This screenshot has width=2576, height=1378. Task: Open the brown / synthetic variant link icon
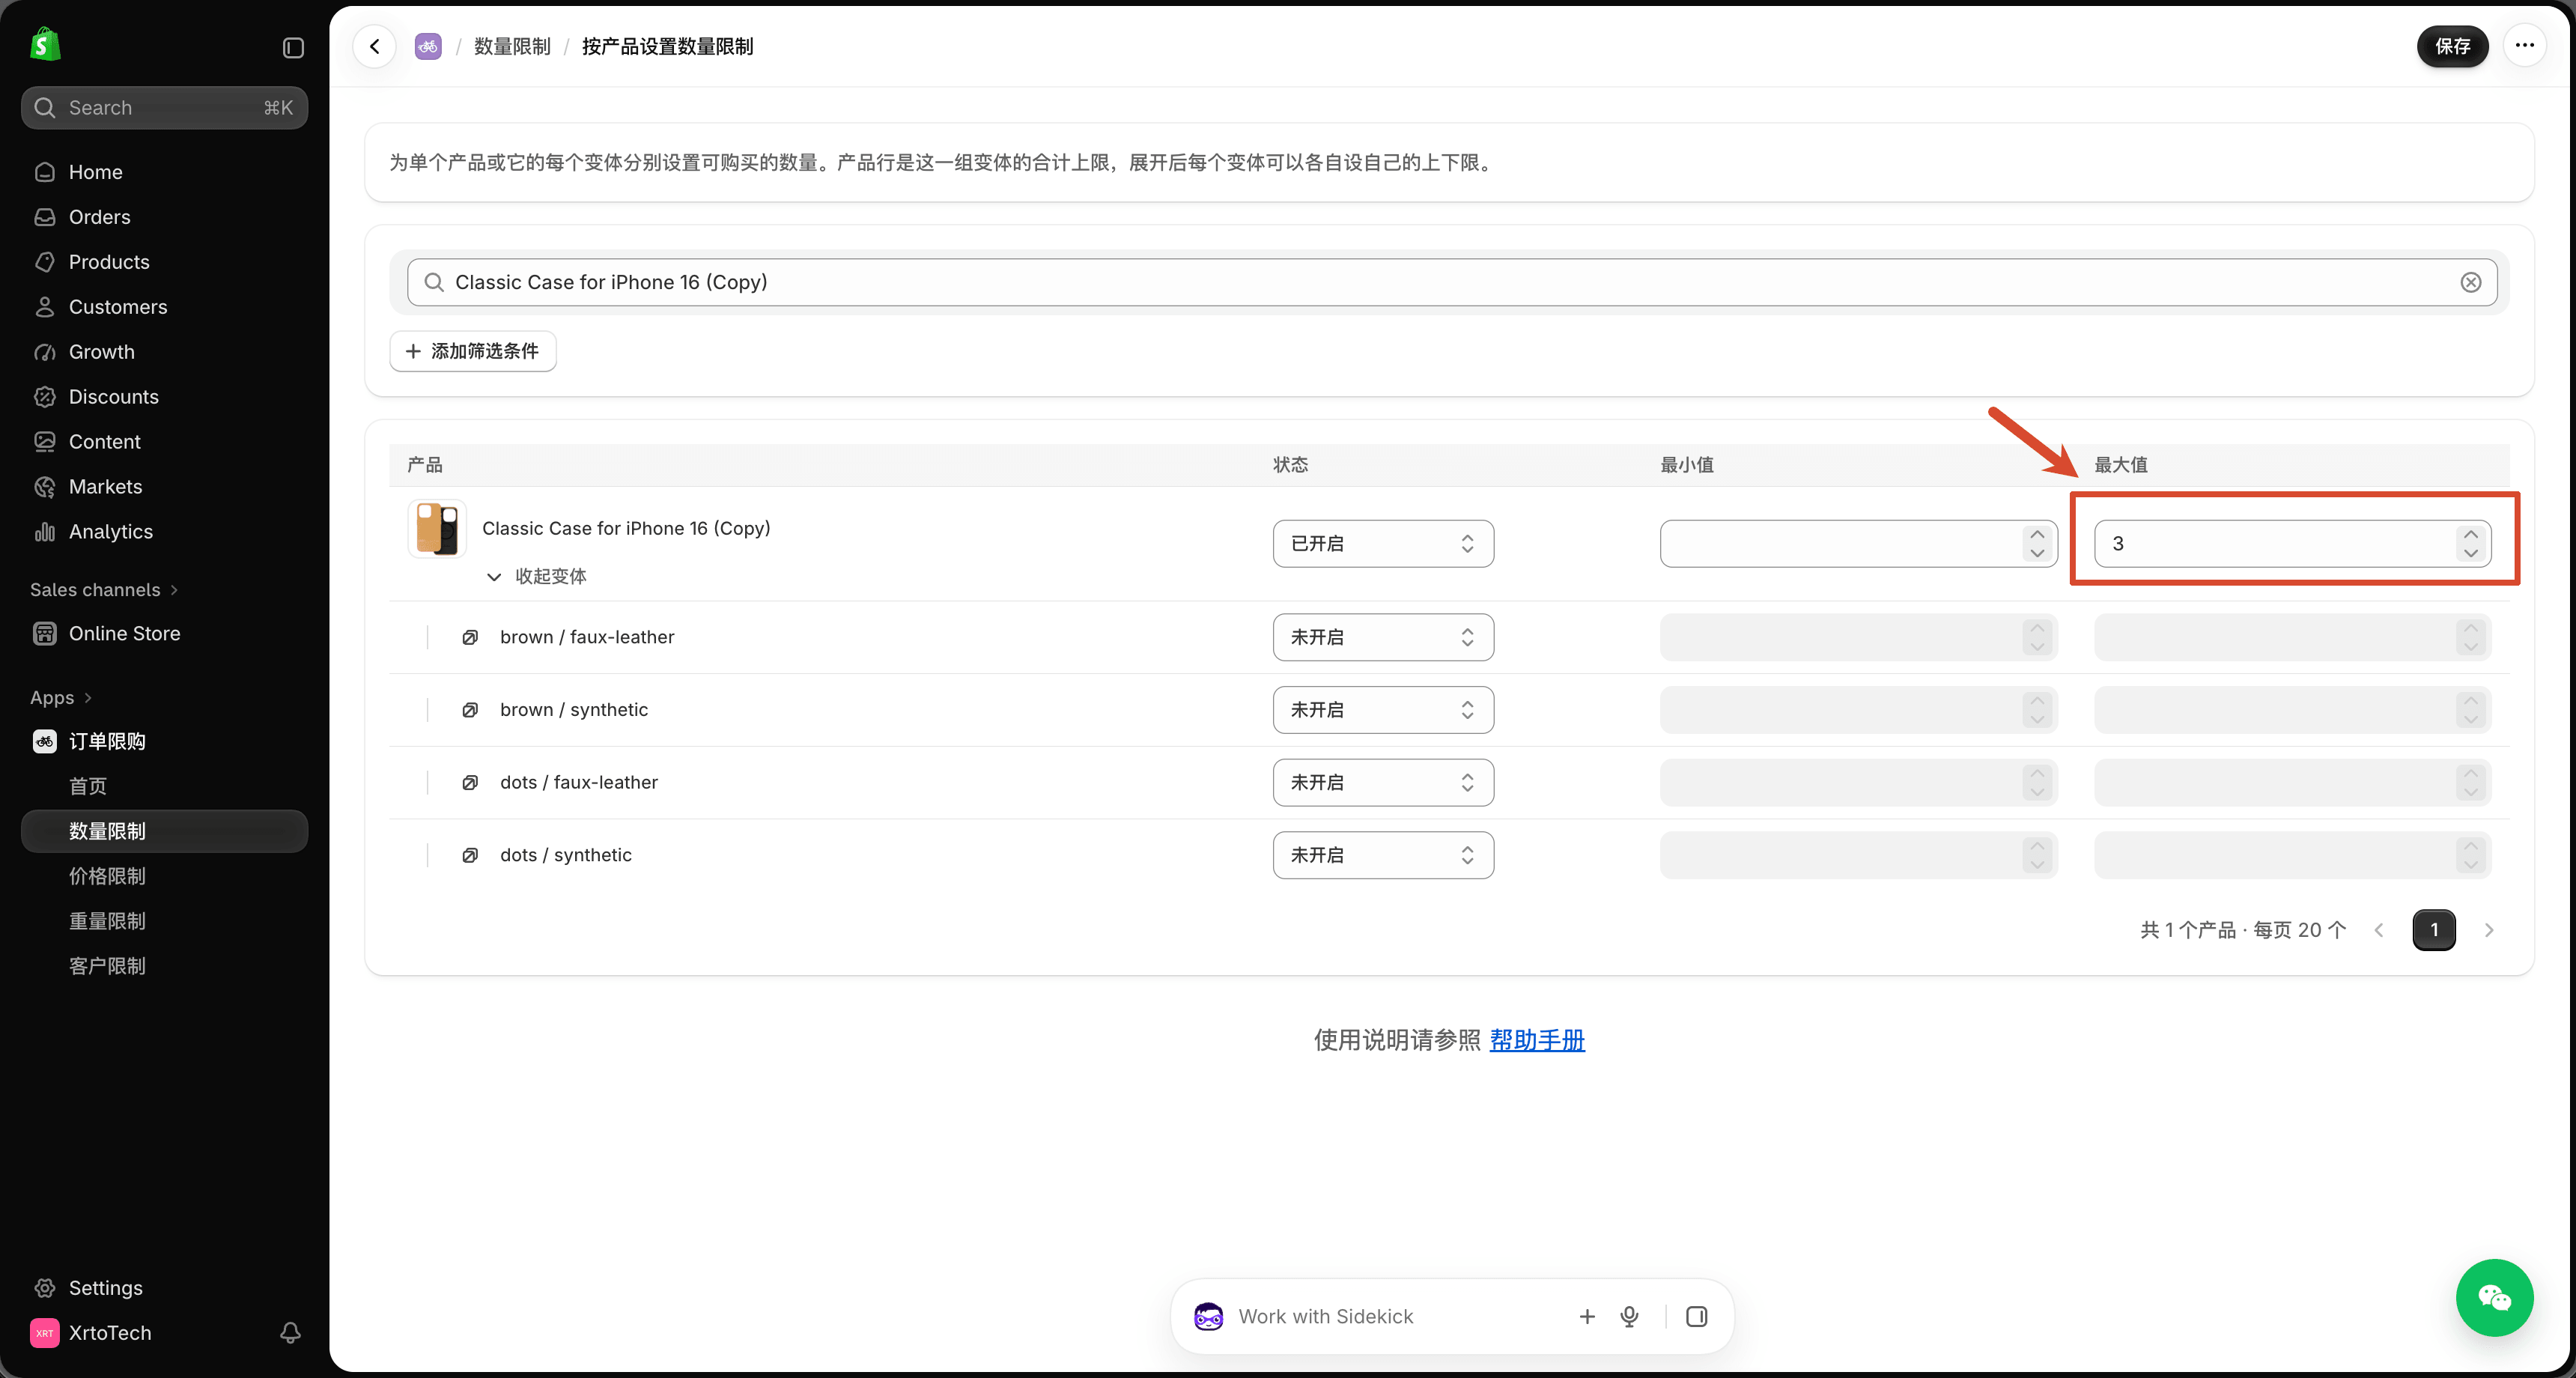coord(470,710)
